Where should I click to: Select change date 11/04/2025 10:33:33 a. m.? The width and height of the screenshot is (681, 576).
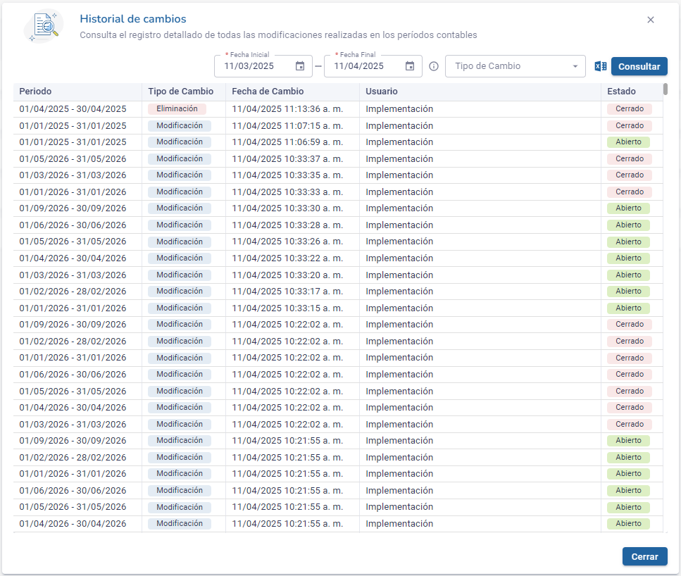(287, 192)
